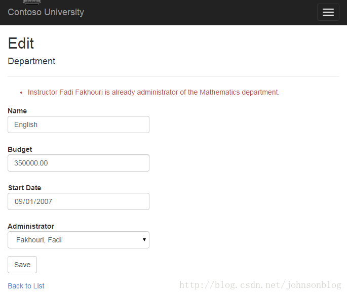The image size is (347, 295).
Task: Click the Department subheading
Action: pyautogui.click(x=31, y=61)
